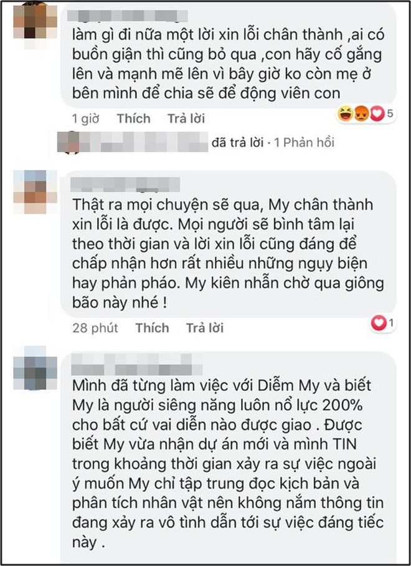Screen dimensions: 411x566
Task: Click the reaction count 5 on first comment
Action: pos(390,113)
